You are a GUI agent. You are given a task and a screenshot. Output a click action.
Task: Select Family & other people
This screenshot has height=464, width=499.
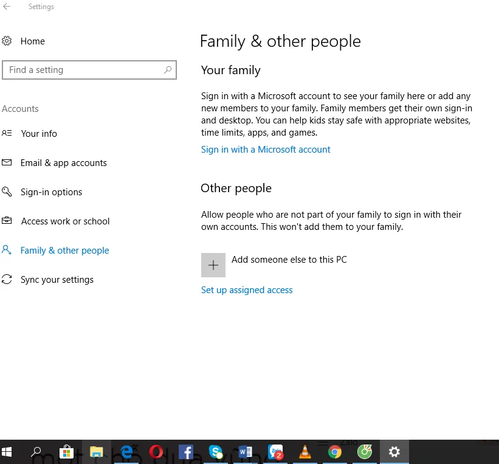pos(64,251)
